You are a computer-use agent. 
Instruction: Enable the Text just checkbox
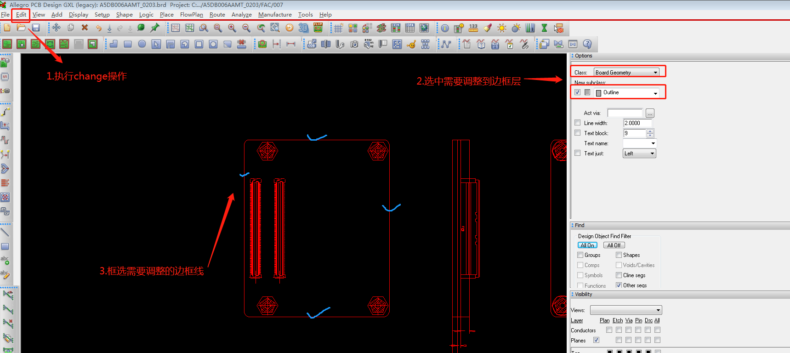click(578, 153)
